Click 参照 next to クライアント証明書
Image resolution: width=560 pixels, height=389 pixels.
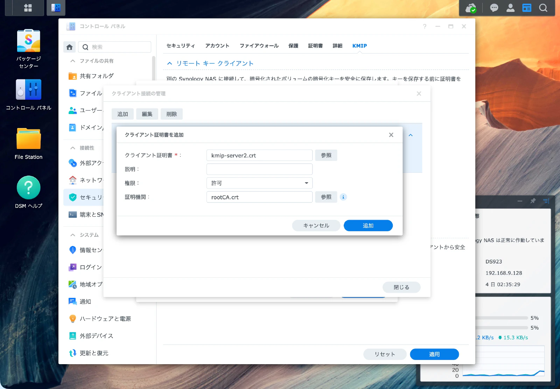click(x=326, y=155)
